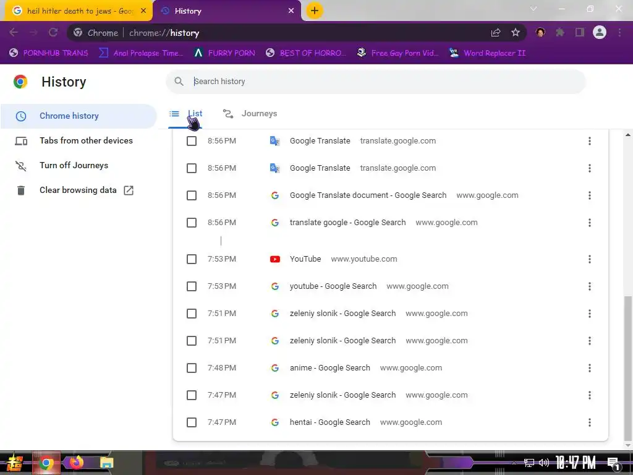This screenshot has height=475, width=633.
Task: Check the Google Translate document search entry
Action: click(x=192, y=195)
